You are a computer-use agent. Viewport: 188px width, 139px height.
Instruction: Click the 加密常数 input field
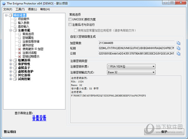click(136, 43)
